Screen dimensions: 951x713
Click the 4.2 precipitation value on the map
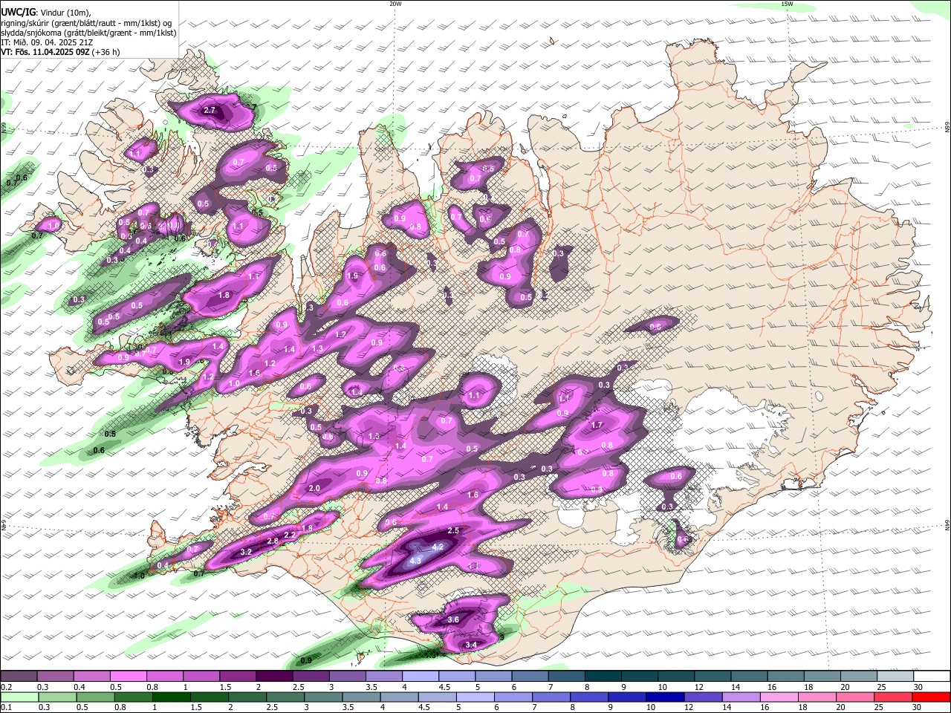click(438, 547)
